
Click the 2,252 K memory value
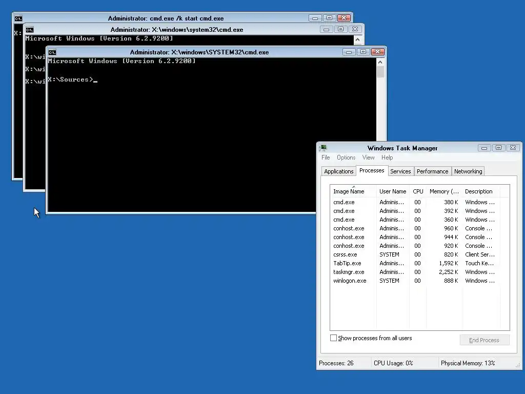pyautogui.click(x=448, y=272)
